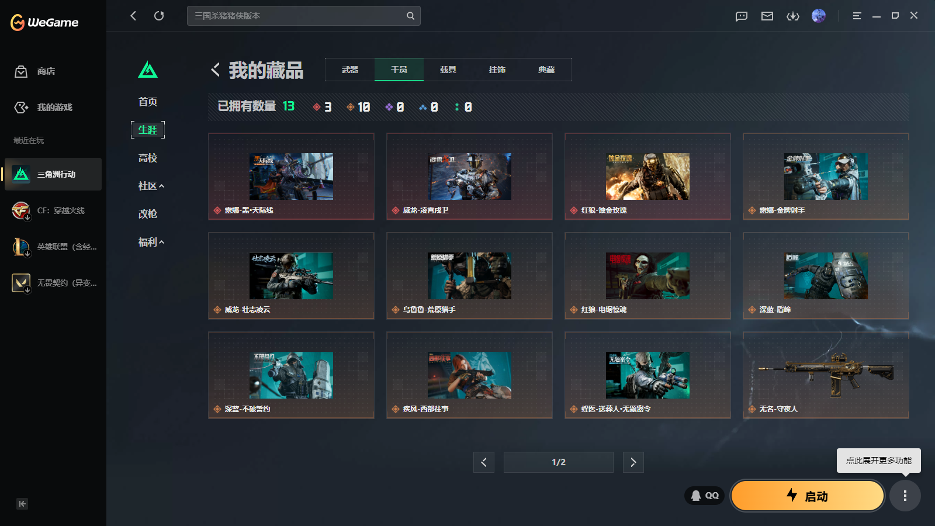Click the search magnifier icon
The width and height of the screenshot is (935, 526).
[x=411, y=16]
